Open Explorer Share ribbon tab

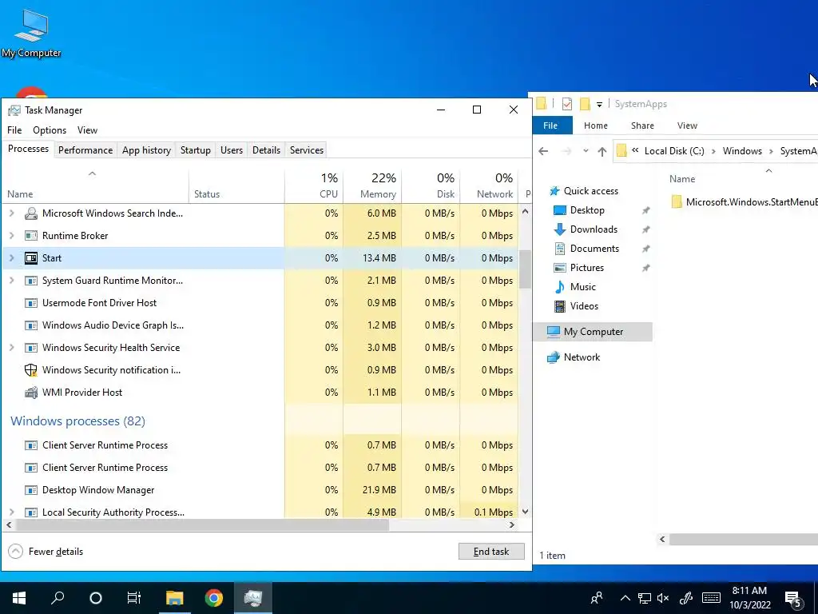click(642, 126)
